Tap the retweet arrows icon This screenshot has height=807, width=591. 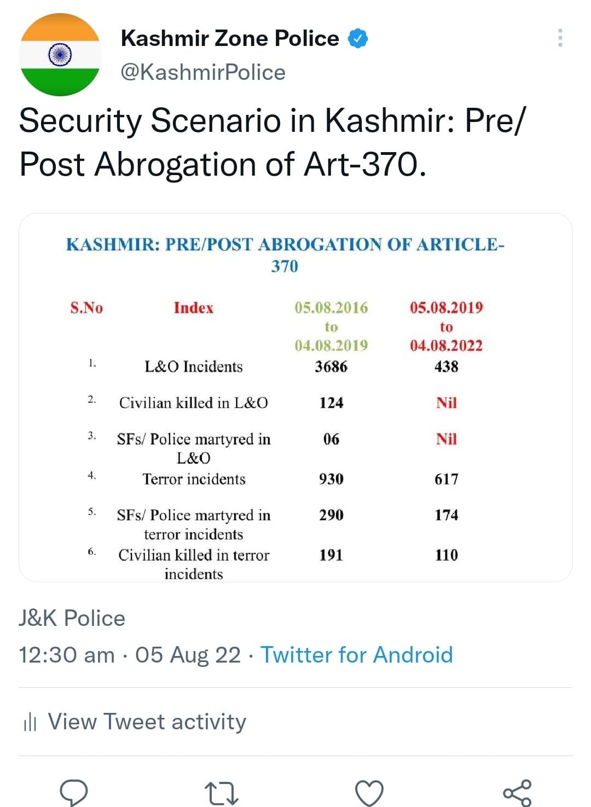pos(221,793)
